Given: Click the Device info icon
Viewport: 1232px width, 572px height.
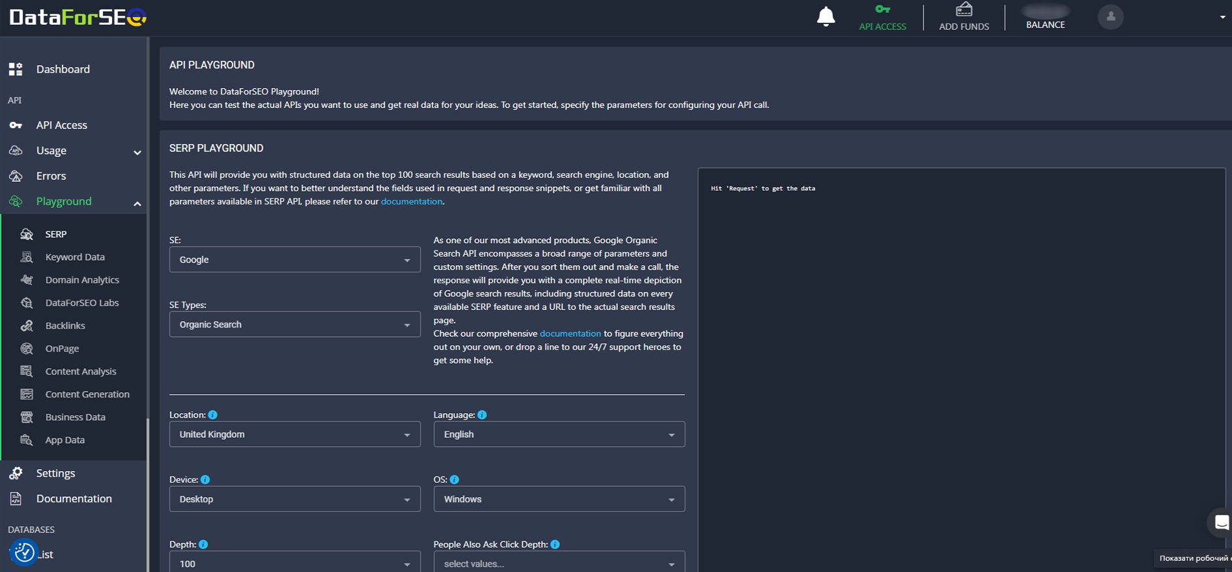Looking at the screenshot, I should pyautogui.click(x=205, y=479).
